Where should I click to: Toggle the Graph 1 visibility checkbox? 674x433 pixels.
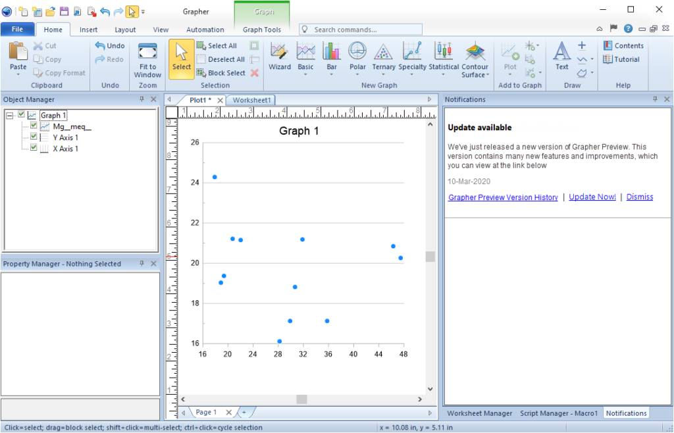click(22, 115)
